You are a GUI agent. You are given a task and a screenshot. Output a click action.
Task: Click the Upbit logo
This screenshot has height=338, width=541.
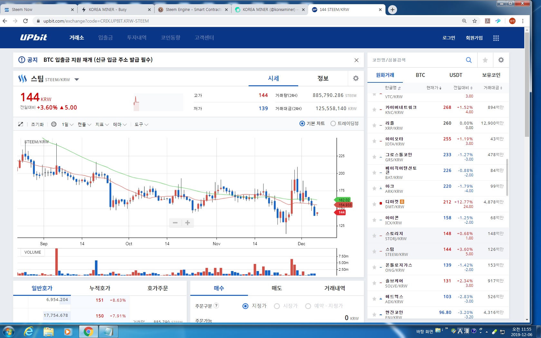33,37
